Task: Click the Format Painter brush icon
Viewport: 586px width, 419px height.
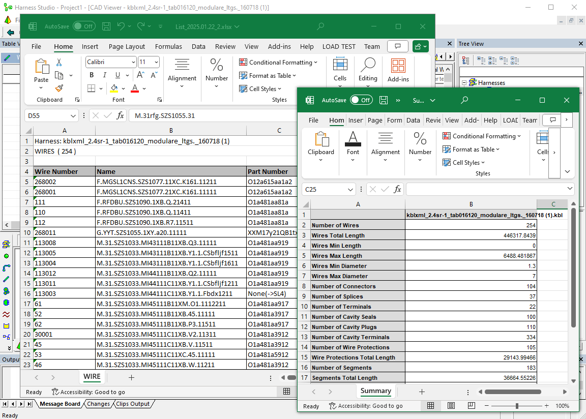Action: [59, 88]
